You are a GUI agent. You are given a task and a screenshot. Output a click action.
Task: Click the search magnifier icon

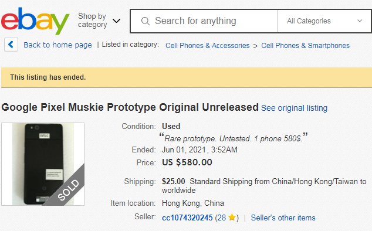(145, 21)
